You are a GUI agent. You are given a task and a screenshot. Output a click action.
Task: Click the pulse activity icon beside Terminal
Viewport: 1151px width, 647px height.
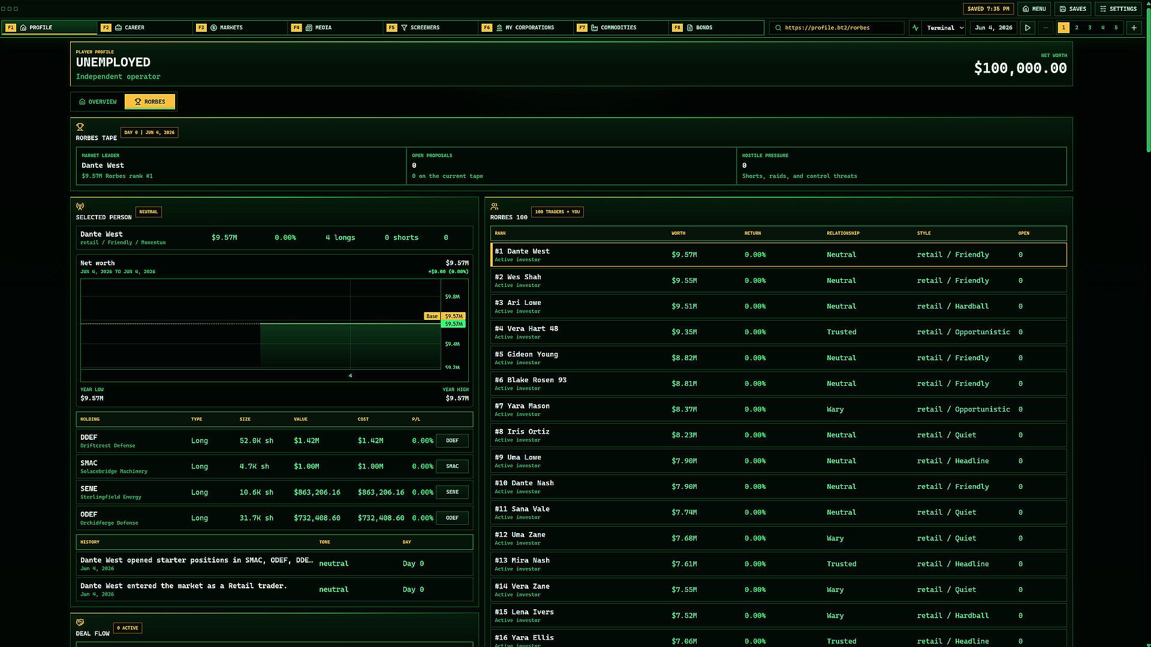[x=915, y=28]
